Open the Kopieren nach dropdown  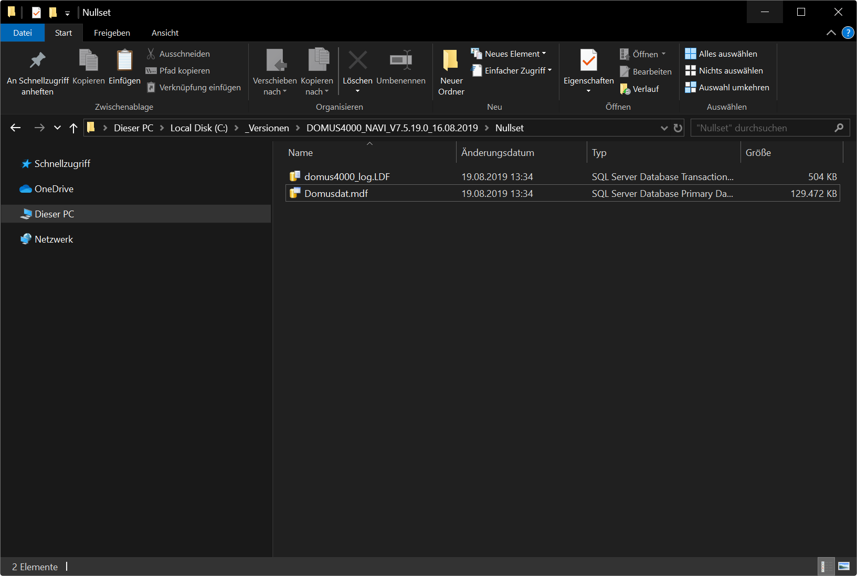317,71
